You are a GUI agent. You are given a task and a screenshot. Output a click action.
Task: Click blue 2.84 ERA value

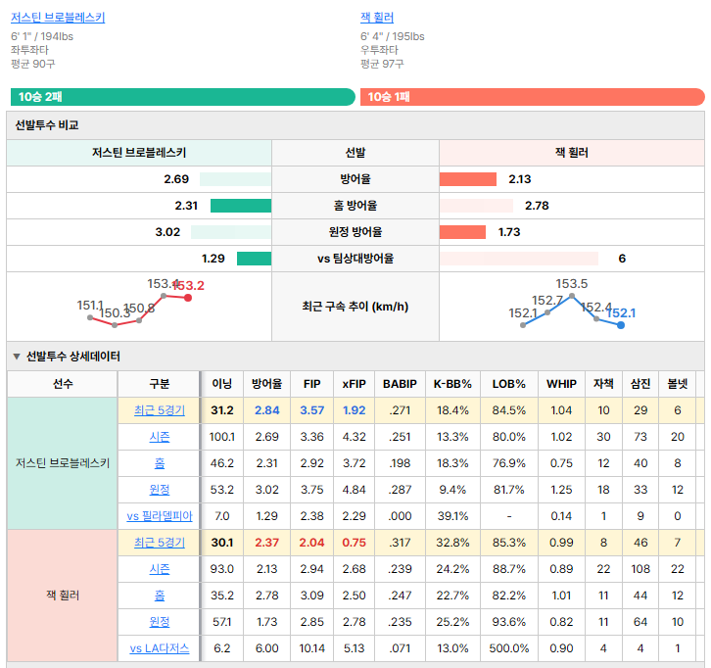pos(266,410)
